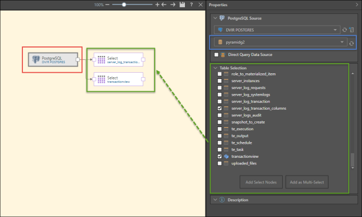
Task: Select the transactionview Select node
Action: (118, 79)
